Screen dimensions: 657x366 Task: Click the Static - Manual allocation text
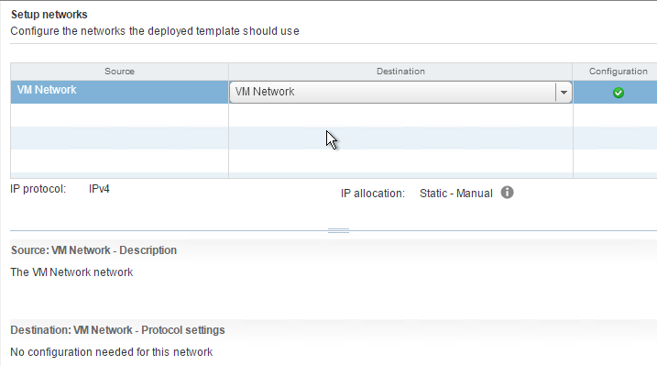coord(456,194)
